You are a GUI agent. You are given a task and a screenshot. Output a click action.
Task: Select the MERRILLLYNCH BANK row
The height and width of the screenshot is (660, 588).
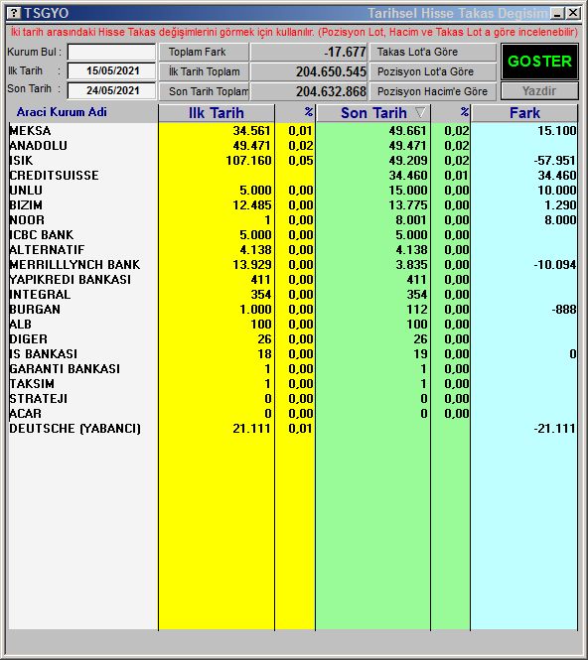[293, 265]
